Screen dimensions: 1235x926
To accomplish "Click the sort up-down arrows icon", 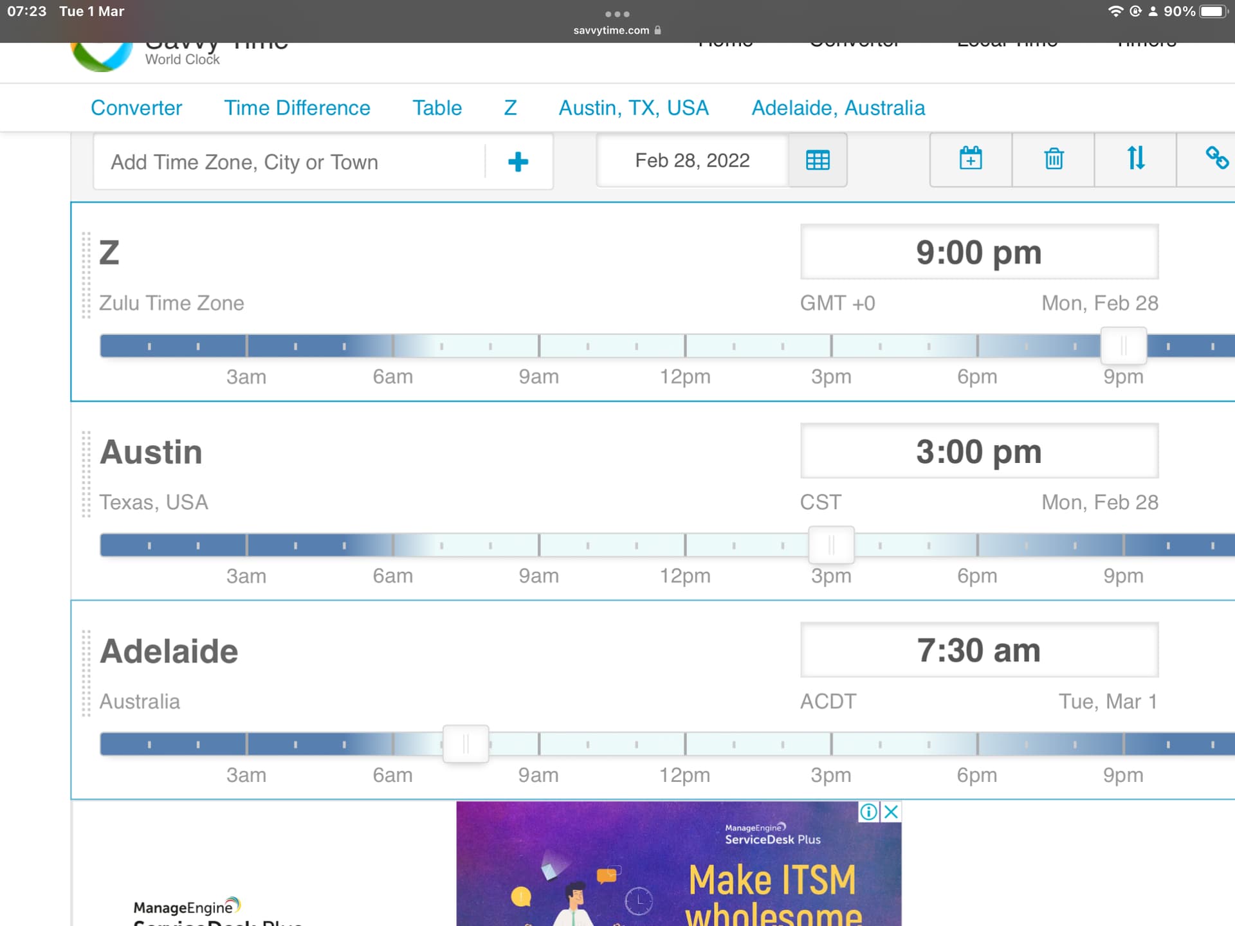I will click(x=1135, y=158).
